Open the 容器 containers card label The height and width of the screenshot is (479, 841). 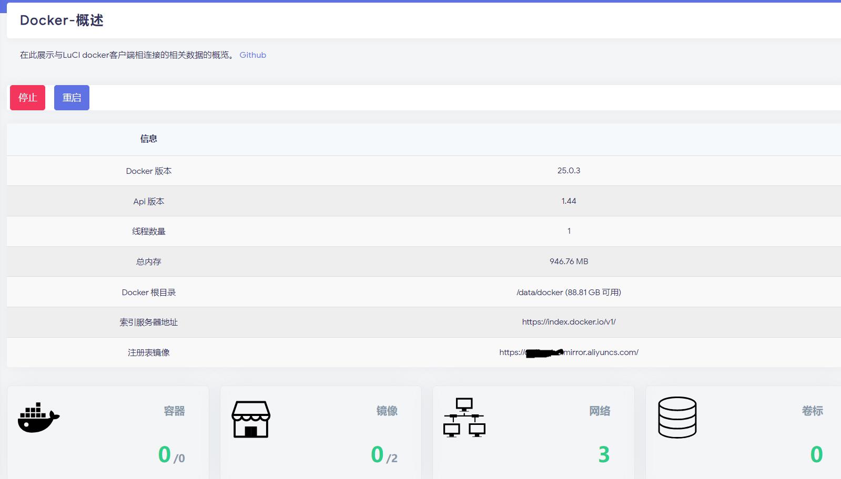pyautogui.click(x=174, y=411)
